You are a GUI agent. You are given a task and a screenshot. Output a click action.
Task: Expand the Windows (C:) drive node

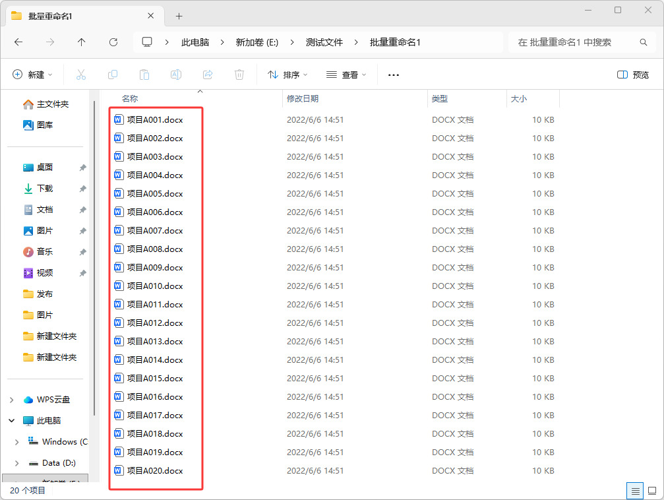click(17, 442)
